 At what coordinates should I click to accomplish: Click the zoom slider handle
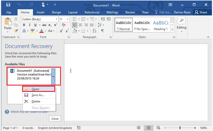point(180,128)
